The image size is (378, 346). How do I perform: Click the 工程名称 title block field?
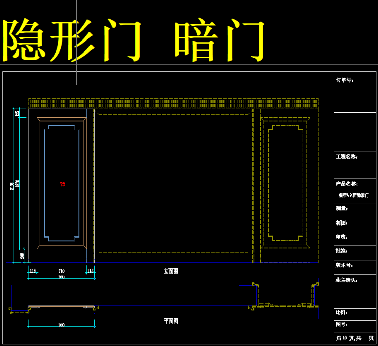pyautogui.click(x=346, y=157)
